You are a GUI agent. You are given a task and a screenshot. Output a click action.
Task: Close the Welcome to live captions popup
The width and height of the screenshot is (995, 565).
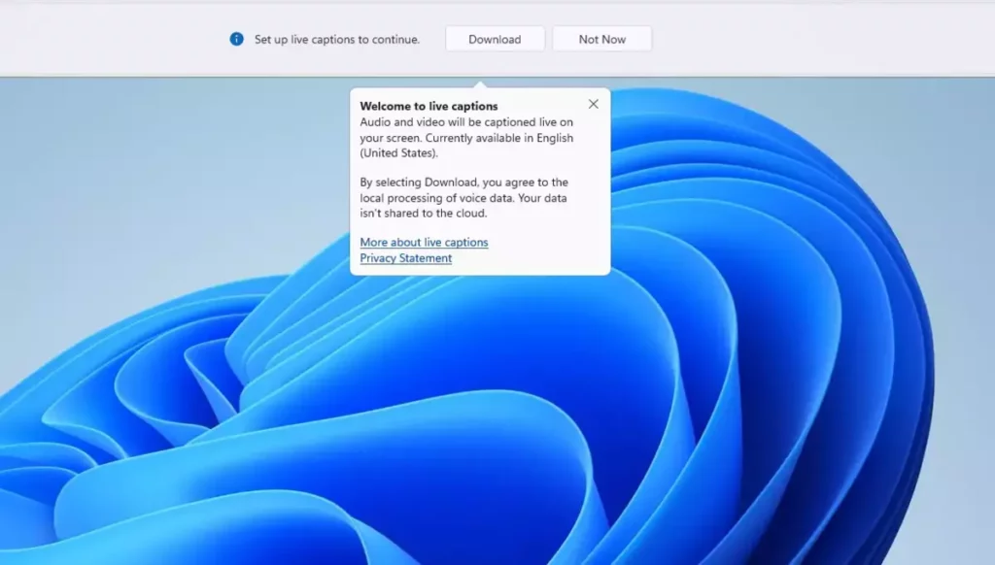[594, 104]
